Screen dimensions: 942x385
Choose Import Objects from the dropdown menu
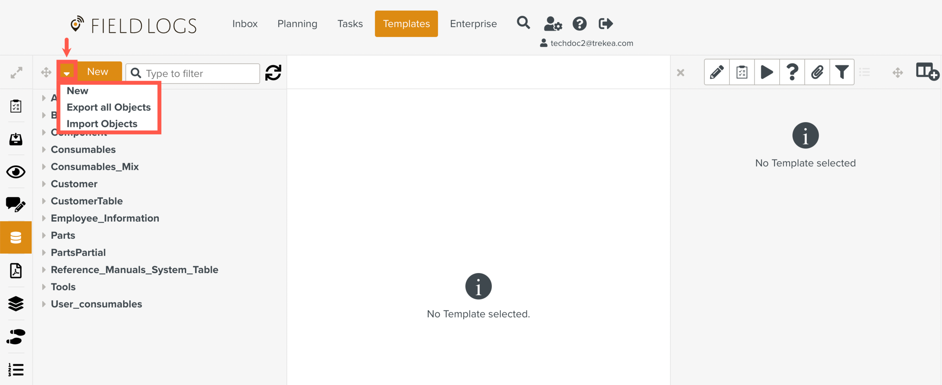[102, 123]
